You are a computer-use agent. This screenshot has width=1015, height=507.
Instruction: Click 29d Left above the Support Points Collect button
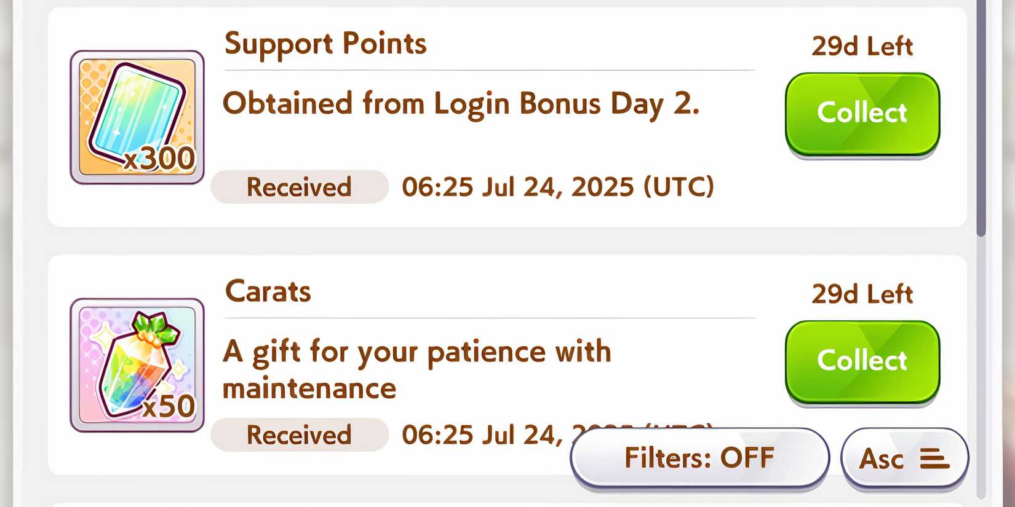click(x=862, y=46)
